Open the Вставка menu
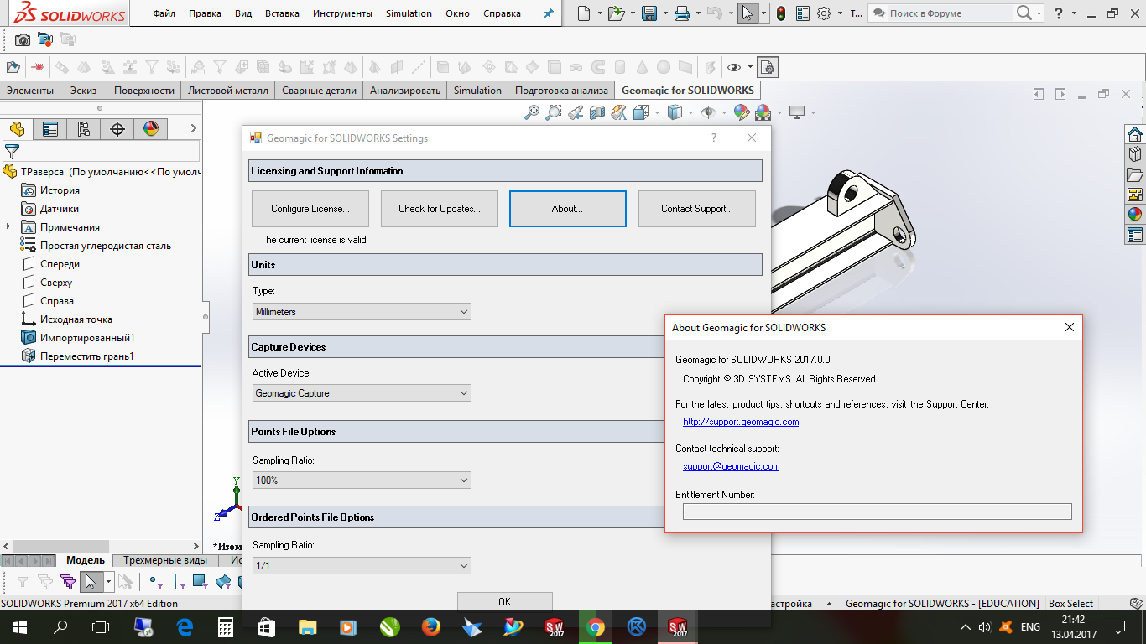 [x=282, y=13]
